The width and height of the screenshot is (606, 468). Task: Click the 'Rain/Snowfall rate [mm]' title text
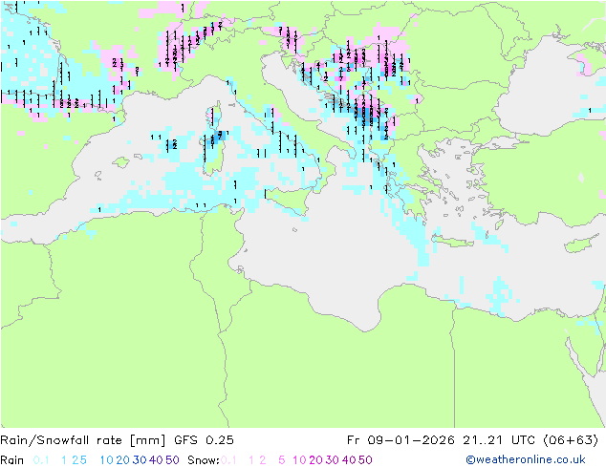point(83,440)
